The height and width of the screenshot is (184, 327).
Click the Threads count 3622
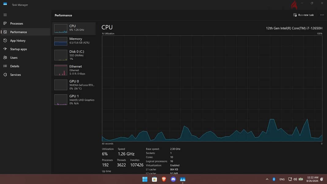tap(121, 165)
